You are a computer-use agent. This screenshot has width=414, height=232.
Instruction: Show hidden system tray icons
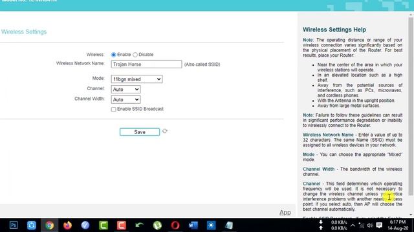click(x=353, y=226)
